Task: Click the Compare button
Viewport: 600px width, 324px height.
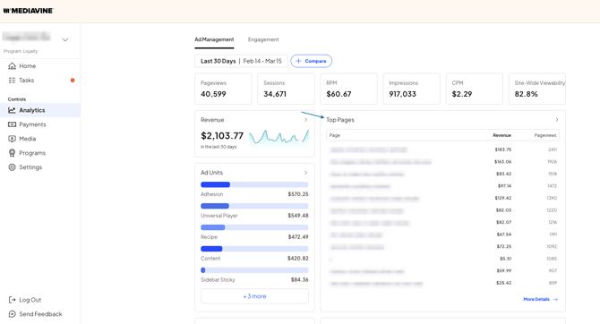Action: click(311, 61)
